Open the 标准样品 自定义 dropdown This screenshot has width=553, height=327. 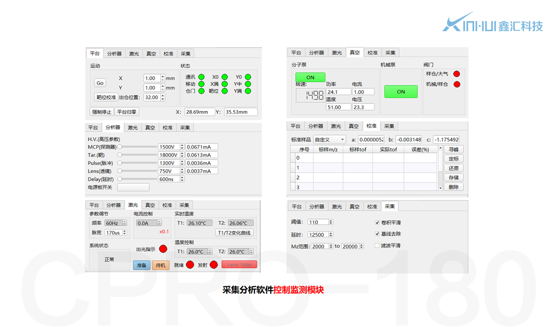click(329, 139)
